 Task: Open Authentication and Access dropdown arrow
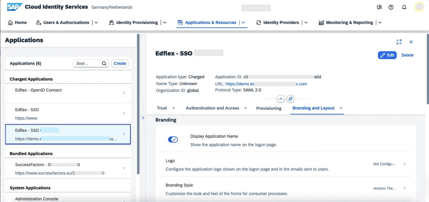(245, 108)
